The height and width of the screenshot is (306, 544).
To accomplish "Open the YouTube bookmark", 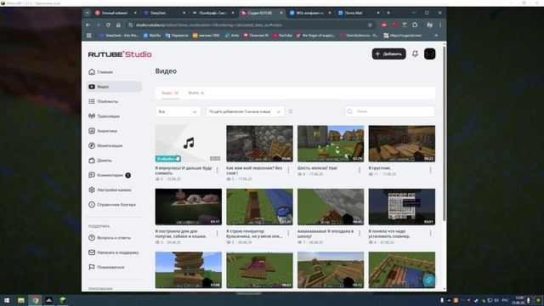I will coord(282,36).
